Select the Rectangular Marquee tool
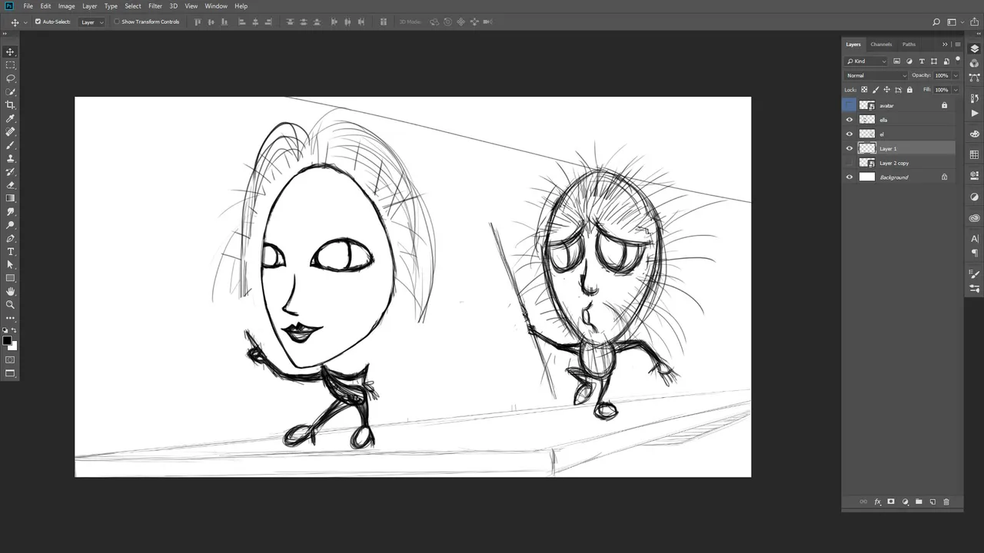This screenshot has height=553, width=984. click(x=10, y=65)
